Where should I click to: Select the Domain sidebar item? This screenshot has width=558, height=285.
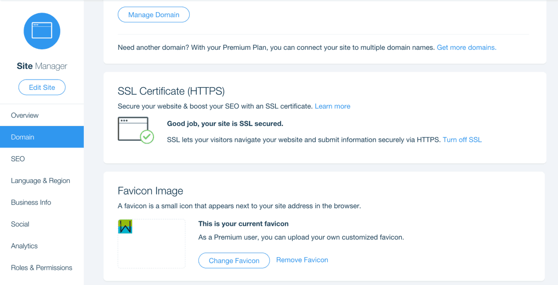[x=42, y=137]
